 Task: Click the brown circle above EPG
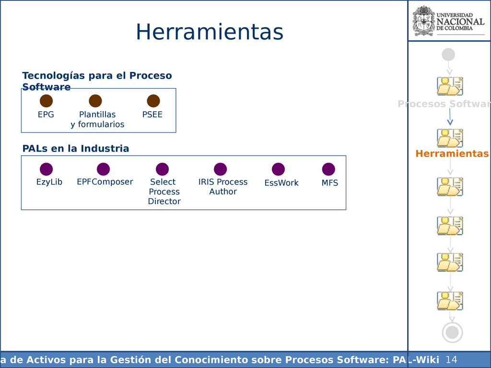(47, 101)
